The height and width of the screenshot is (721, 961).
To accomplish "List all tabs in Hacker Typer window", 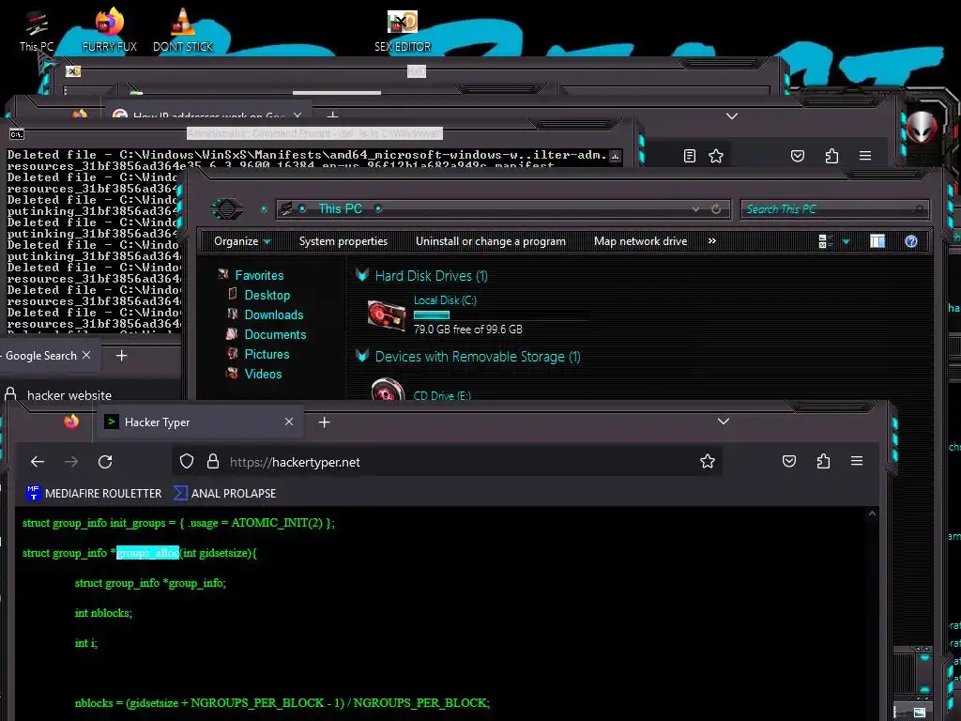I will [724, 422].
